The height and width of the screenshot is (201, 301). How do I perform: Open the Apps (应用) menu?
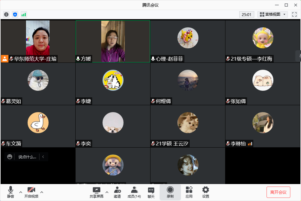point(189,192)
